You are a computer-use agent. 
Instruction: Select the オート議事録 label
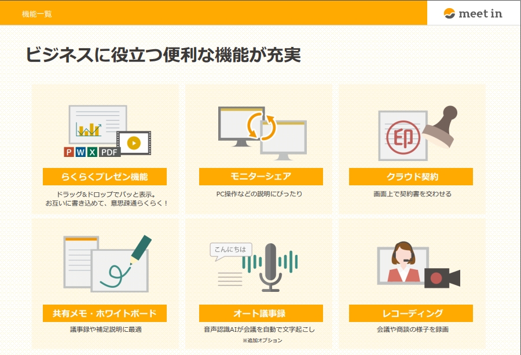(x=261, y=313)
